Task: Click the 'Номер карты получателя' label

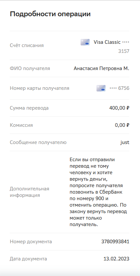Action: click(x=40, y=88)
